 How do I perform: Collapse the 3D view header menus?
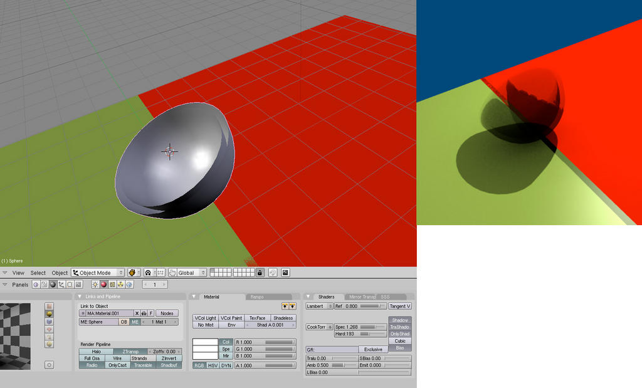pos(5,273)
